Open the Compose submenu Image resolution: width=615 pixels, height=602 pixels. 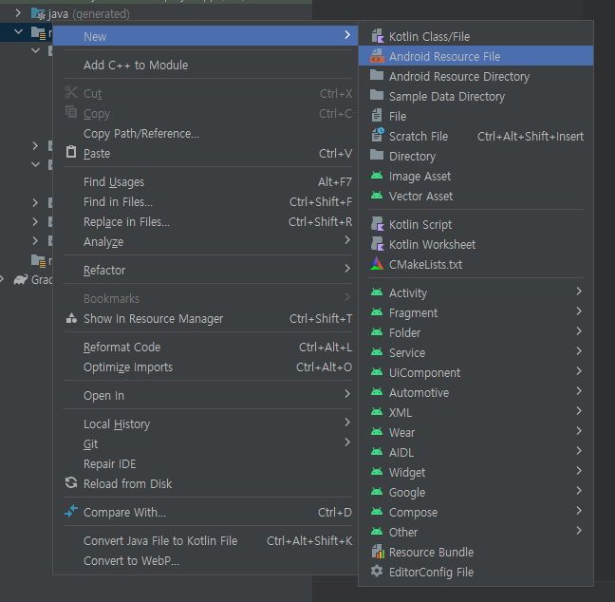pos(475,512)
